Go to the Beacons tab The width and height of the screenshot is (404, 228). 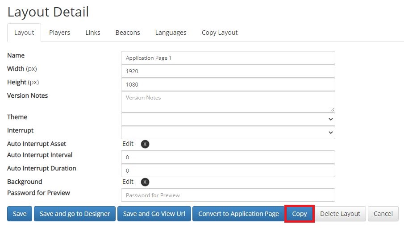point(128,33)
